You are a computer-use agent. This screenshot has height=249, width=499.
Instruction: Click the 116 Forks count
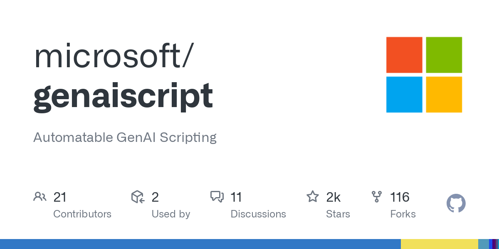(400, 197)
